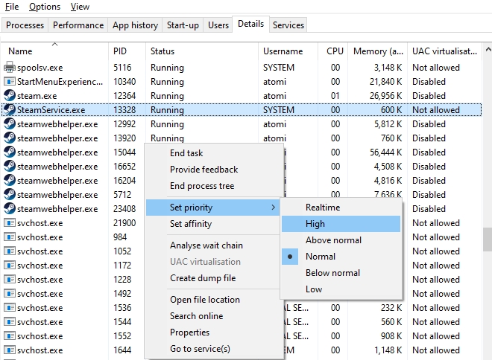Image resolution: width=492 pixels, height=360 pixels.
Task: Click steamwebhelper.exe icon for PID 13920
Action: click(x=10, y=138)
